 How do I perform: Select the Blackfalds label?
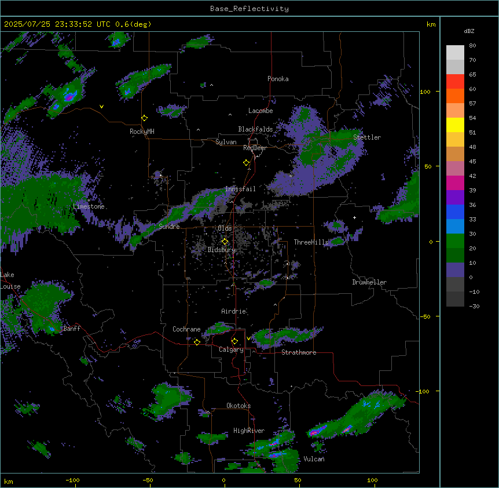pos(255,129)
